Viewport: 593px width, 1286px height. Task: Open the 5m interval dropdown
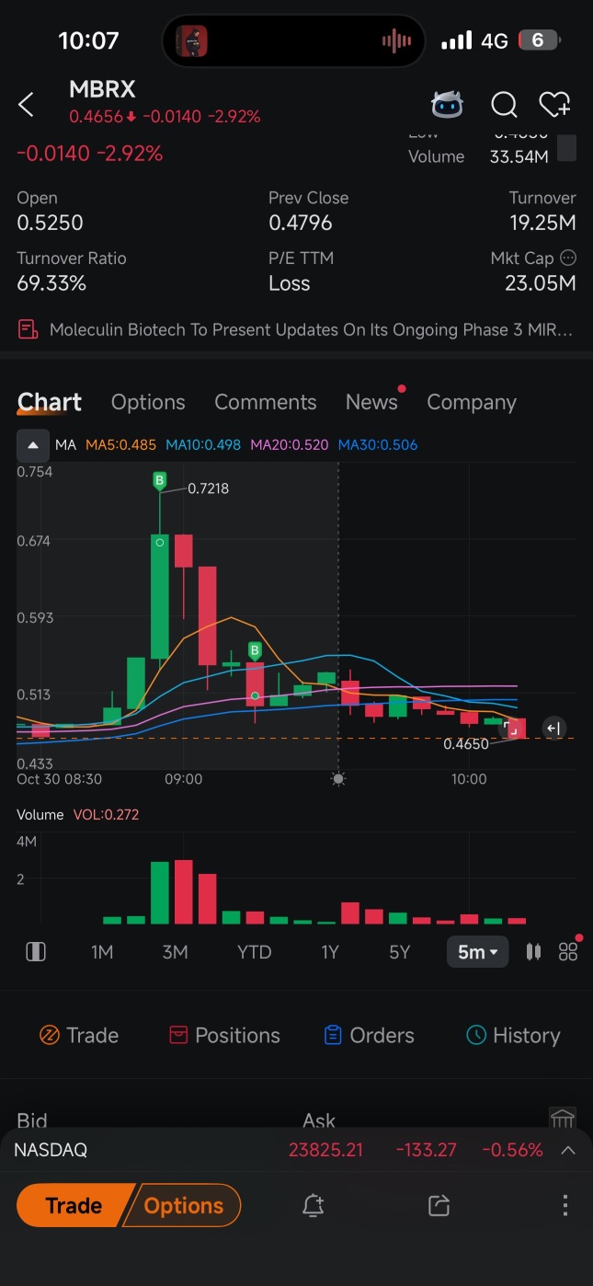[x=477, y=952]
